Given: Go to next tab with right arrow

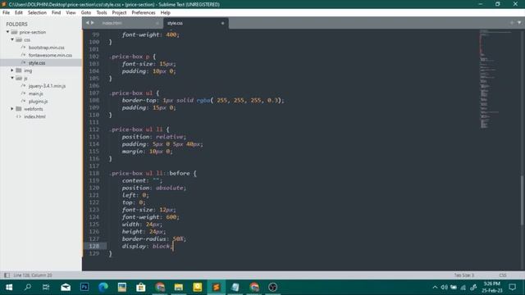Looking at the screenshot, I should [93, 23].
